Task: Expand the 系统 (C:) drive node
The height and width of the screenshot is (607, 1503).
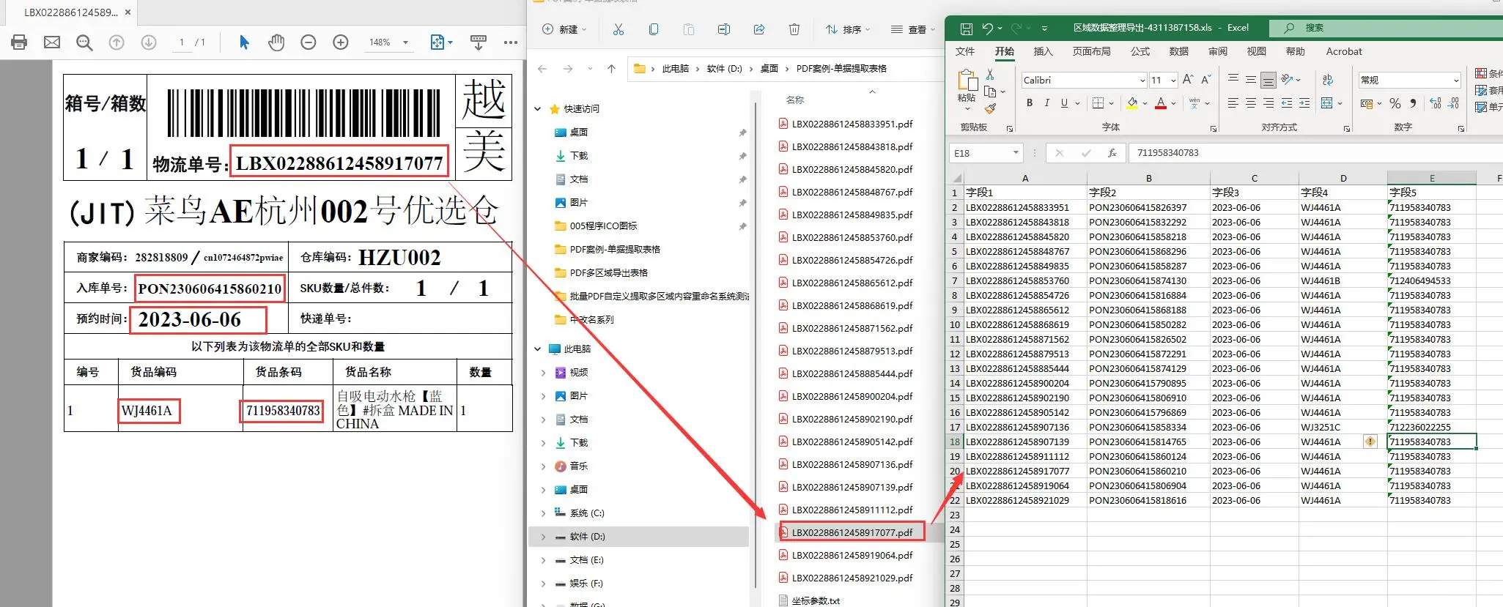Action: click(543, 513)
